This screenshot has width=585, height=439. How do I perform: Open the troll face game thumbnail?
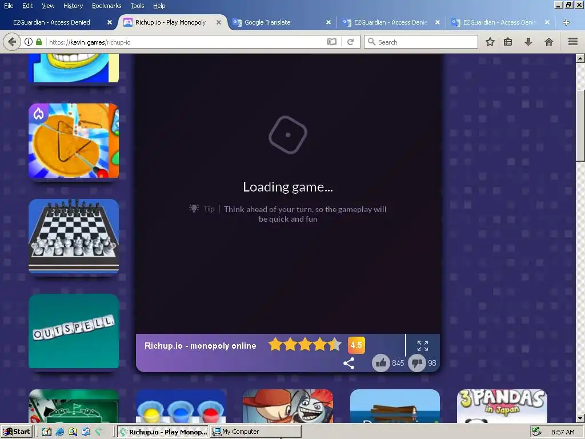(288, 406)
